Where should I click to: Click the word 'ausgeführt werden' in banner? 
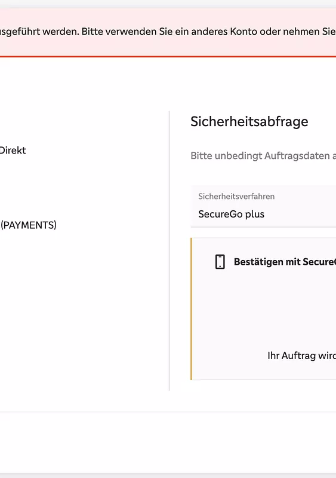(x=39, y=32)
